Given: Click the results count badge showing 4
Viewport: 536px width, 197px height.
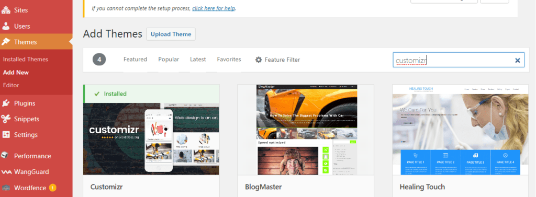Looking at the screenshot, I should (x=99, y=60).
